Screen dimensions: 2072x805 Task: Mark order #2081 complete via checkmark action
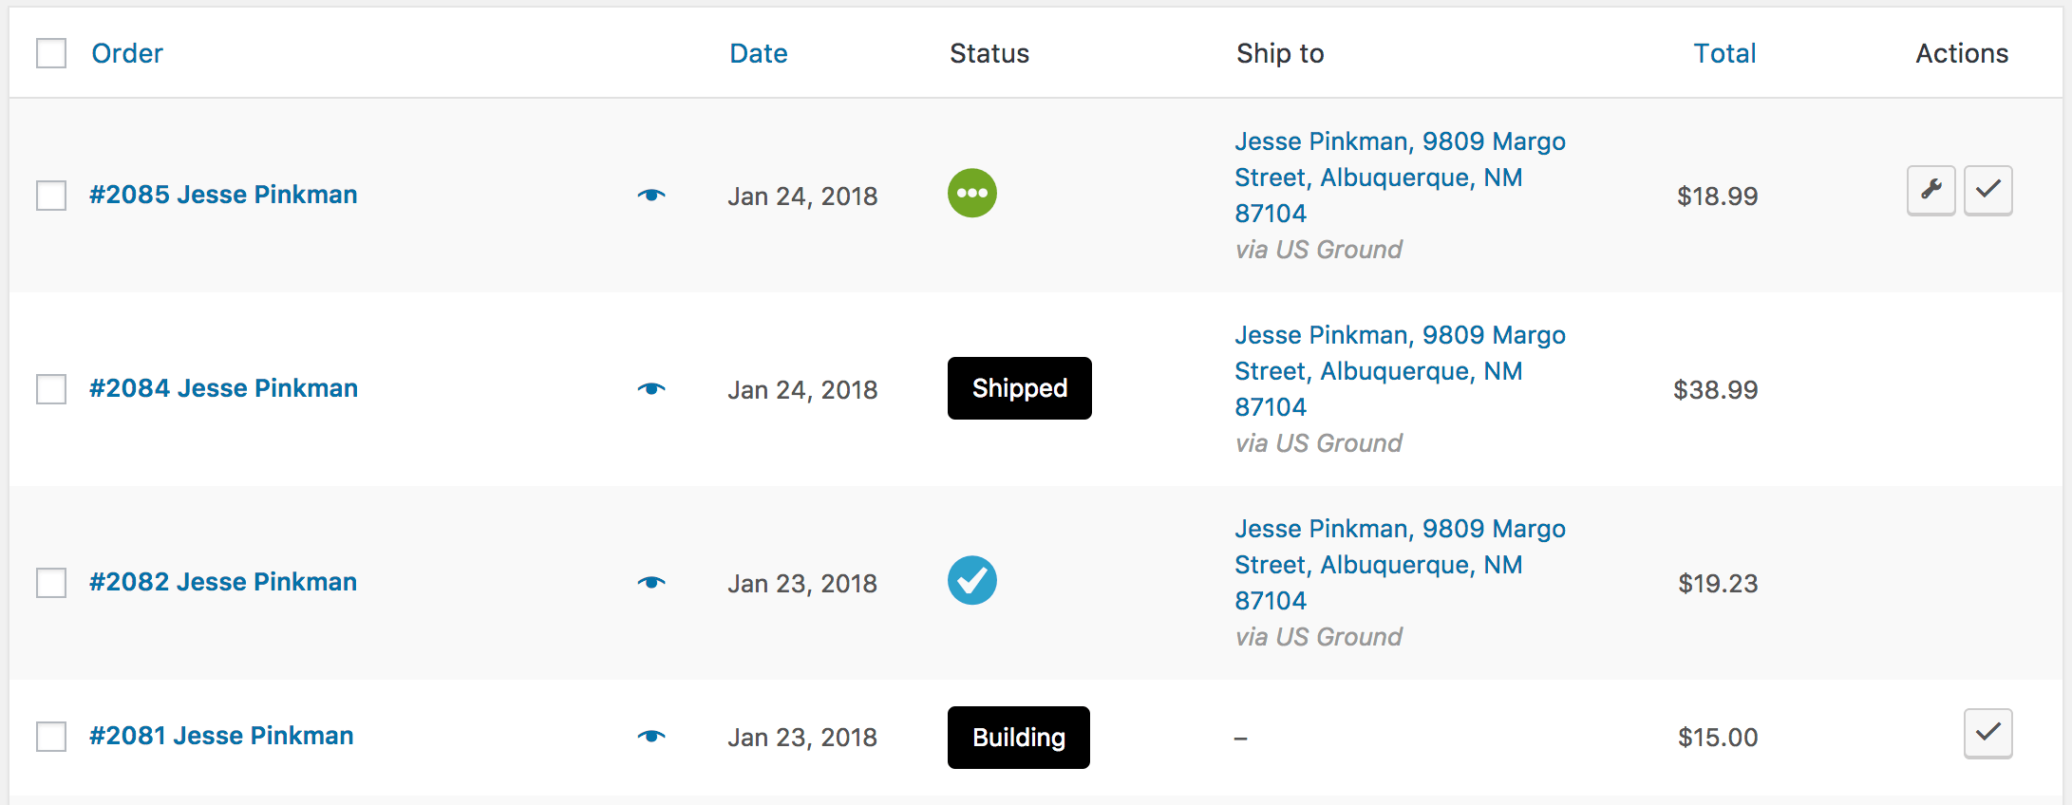1988,733
